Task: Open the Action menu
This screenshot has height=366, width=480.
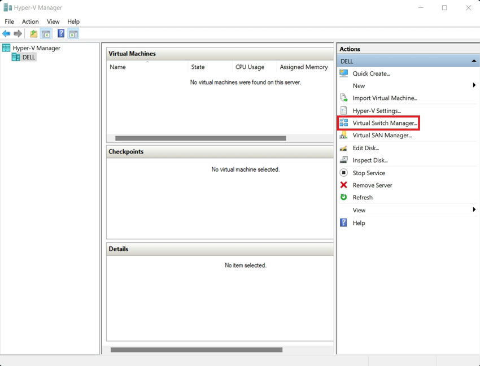Action: pyautogui.click(x=30, y=21)
